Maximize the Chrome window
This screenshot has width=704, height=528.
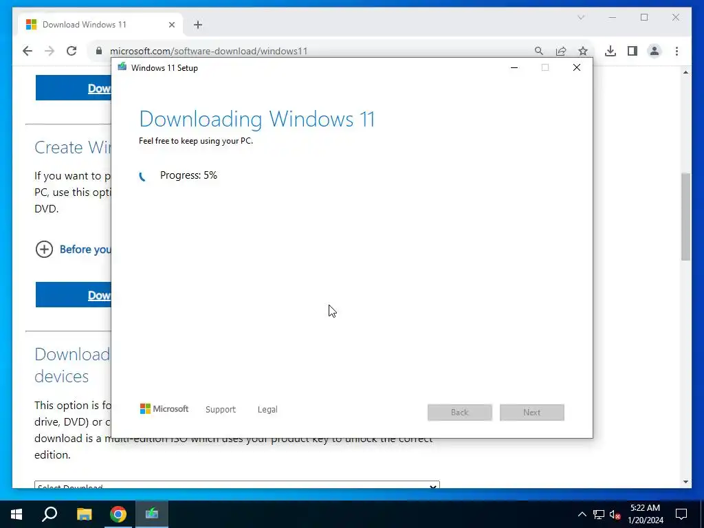pos(644,17)
